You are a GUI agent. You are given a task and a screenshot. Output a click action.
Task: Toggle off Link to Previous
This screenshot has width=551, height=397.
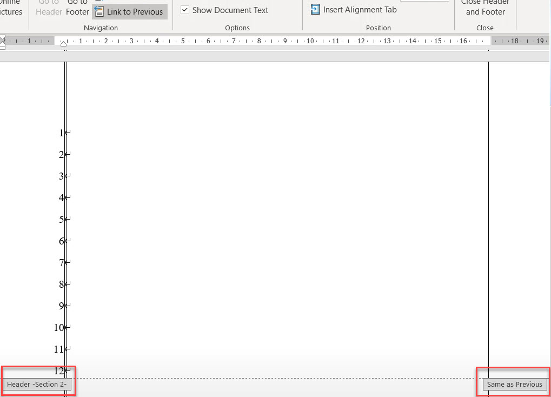point(129,11)
